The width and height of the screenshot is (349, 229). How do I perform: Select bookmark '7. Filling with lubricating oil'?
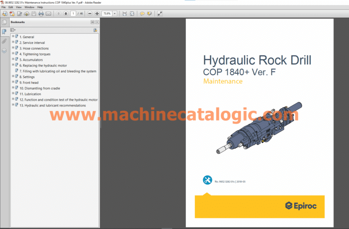click(x=58, y=71)
